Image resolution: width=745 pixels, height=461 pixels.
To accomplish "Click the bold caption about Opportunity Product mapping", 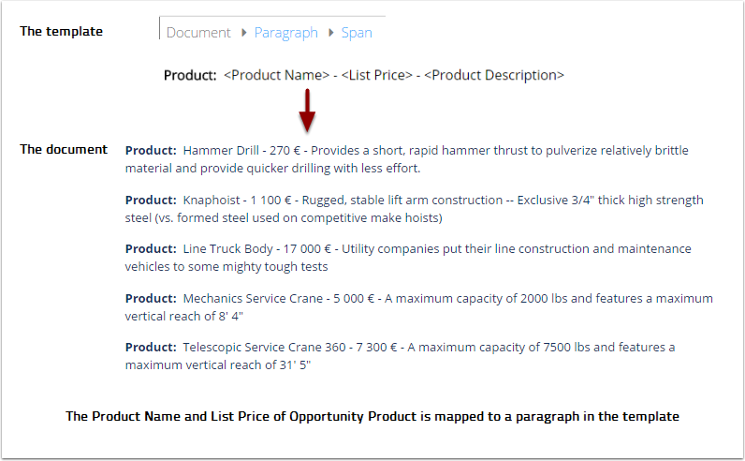I will 372,416.
